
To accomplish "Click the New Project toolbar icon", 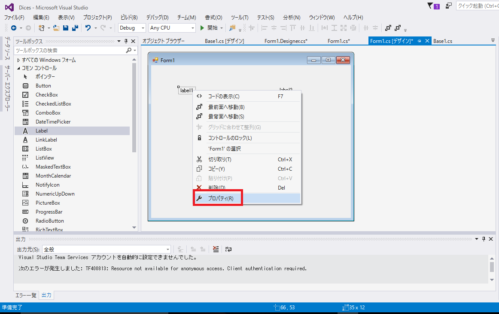I will click(41, 27).
